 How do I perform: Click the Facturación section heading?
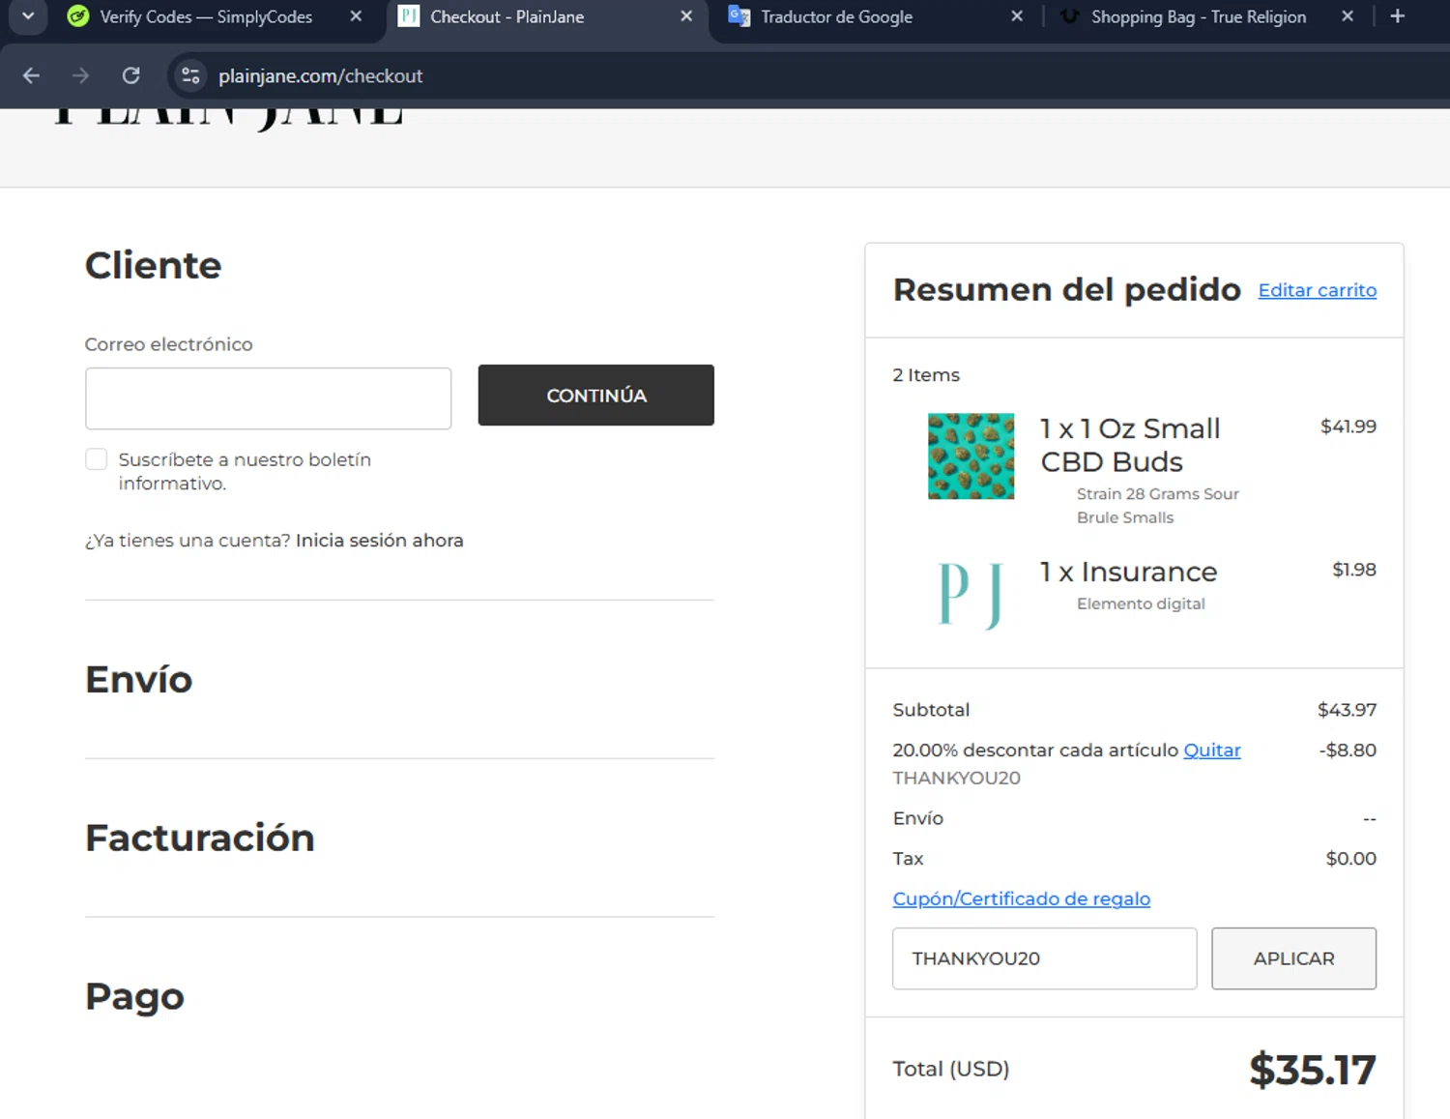tap(200, 838)
